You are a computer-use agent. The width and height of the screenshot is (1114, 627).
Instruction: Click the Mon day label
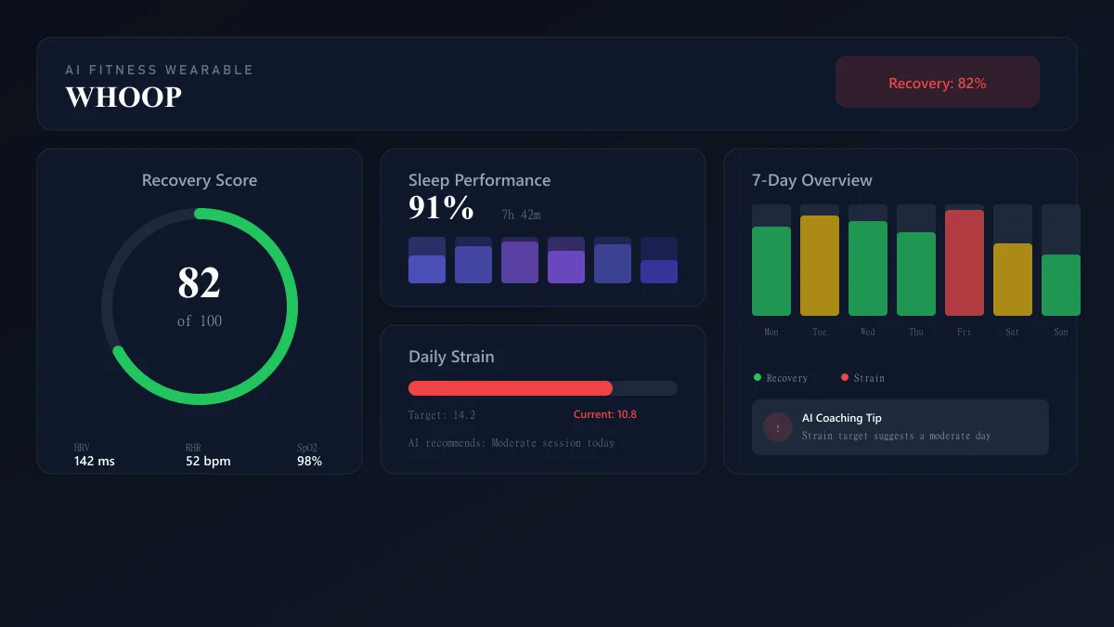pyautogui.click(x=771, y=332)
